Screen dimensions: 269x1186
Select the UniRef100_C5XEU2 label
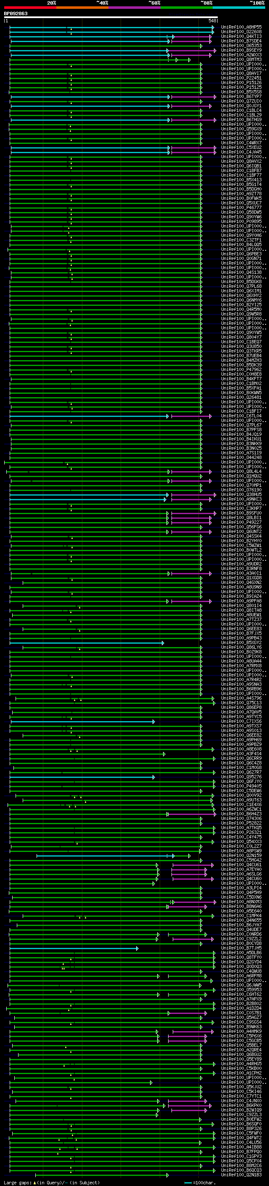coord(241,147)
